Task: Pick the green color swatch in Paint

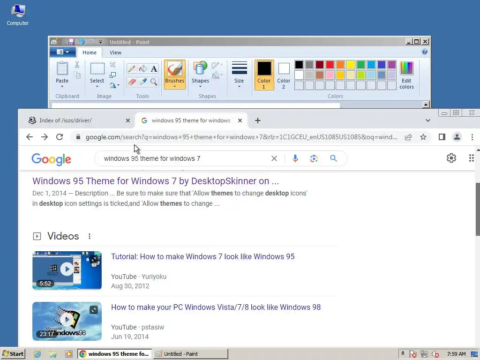Action: 361,65
